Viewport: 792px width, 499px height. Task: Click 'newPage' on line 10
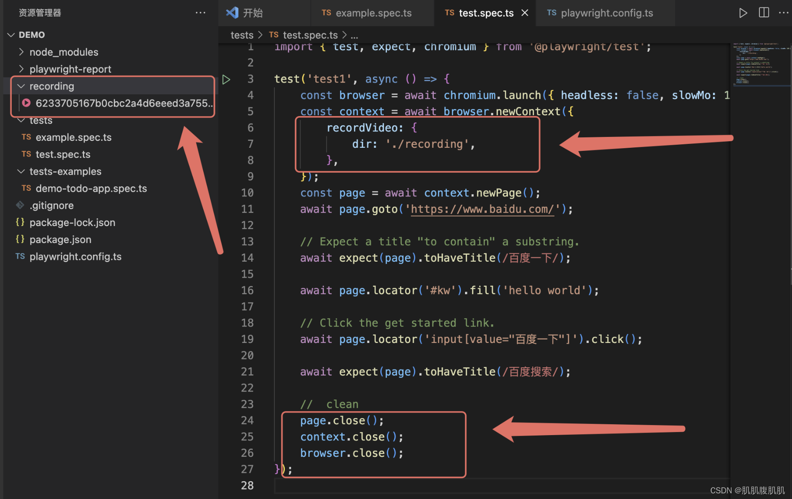498,193
